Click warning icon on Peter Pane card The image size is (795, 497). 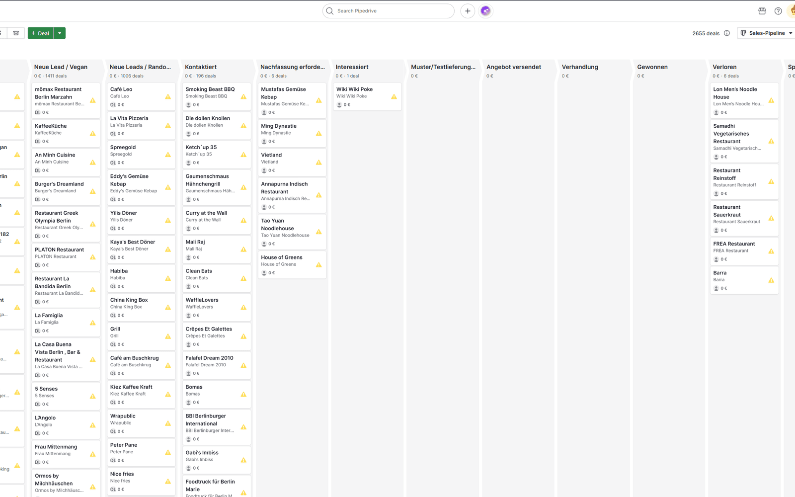click(x=168, y=452)
